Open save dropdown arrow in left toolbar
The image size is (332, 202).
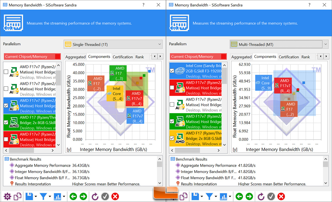pos(36,197)
